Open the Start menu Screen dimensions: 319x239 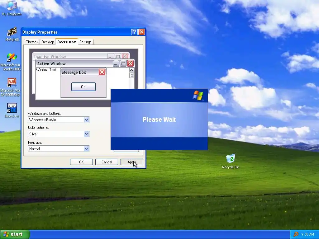pos(15,234)
